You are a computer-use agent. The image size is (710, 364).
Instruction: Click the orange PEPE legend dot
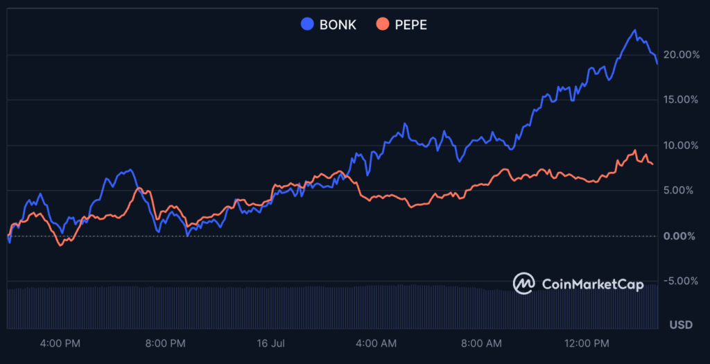coord(382,24)
